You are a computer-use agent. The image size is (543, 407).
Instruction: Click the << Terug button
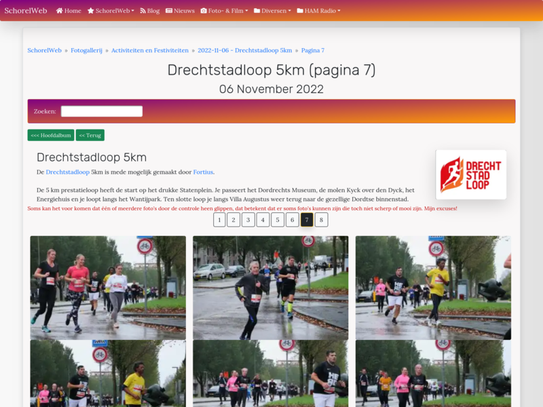tap(90, 135)
